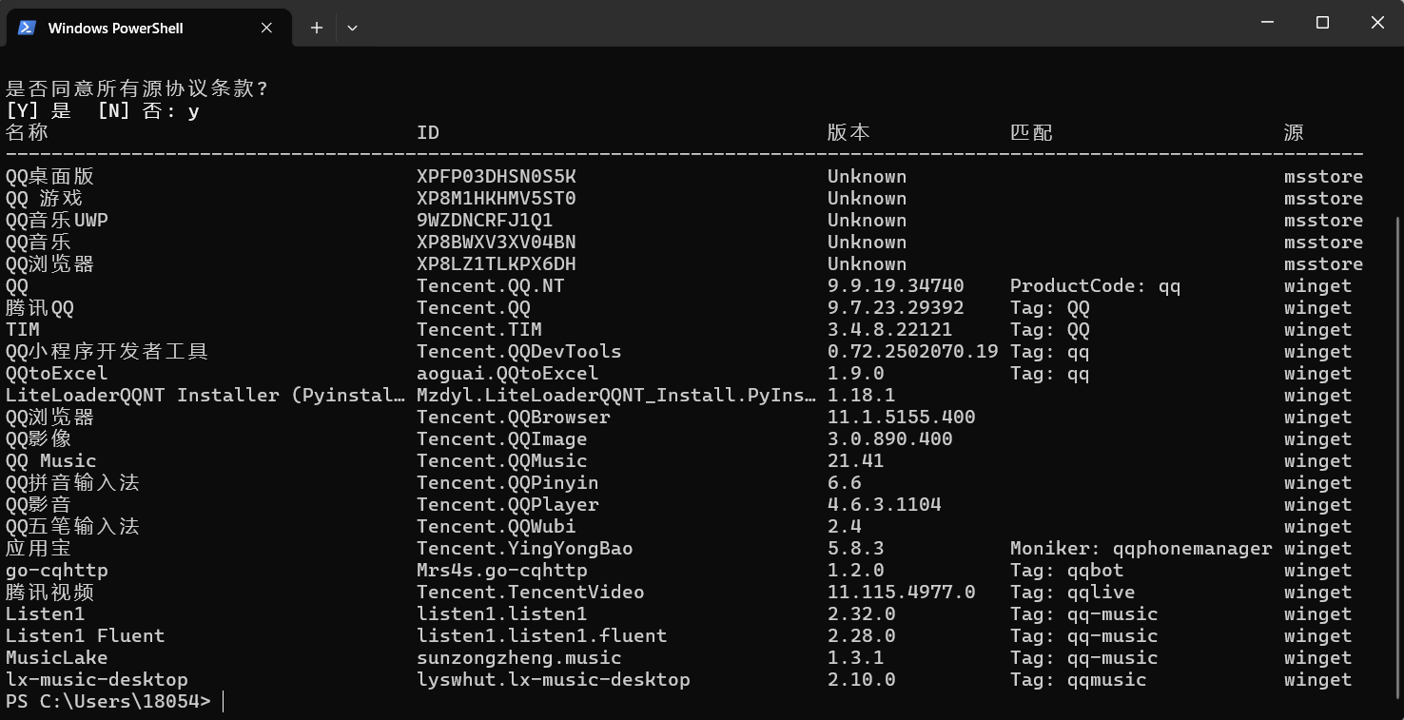The height and width of the screenshot is (720, 1404).
Task: Click the lx-music-desktop name
Action: click(97, 679)
